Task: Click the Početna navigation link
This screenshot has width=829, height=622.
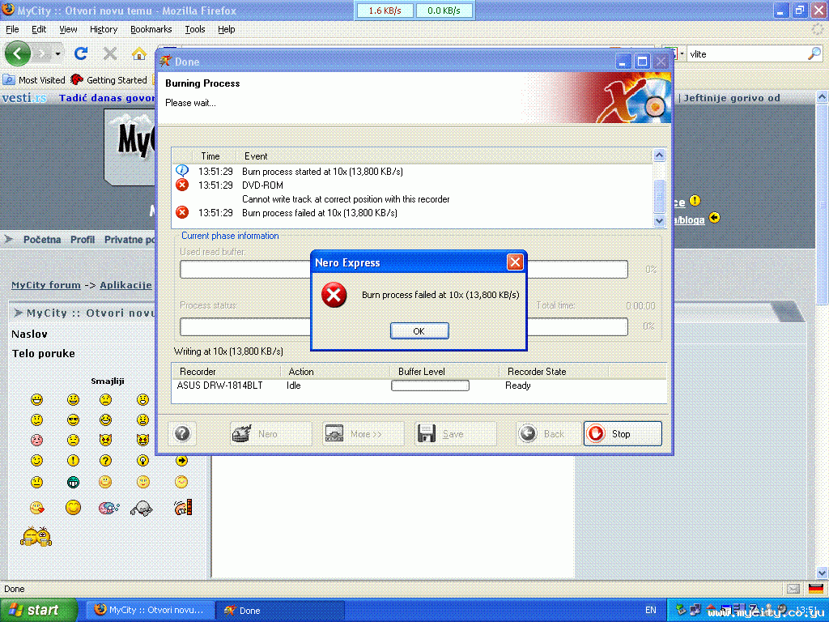Action: [42, 240]
